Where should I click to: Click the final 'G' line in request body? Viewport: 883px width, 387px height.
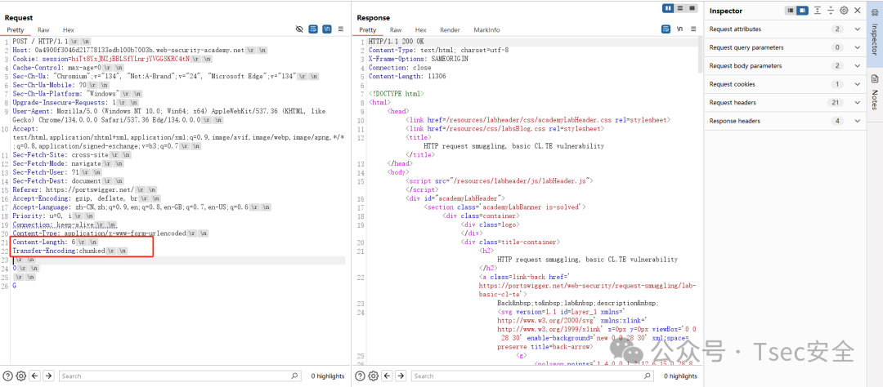(x=14, y=285)
